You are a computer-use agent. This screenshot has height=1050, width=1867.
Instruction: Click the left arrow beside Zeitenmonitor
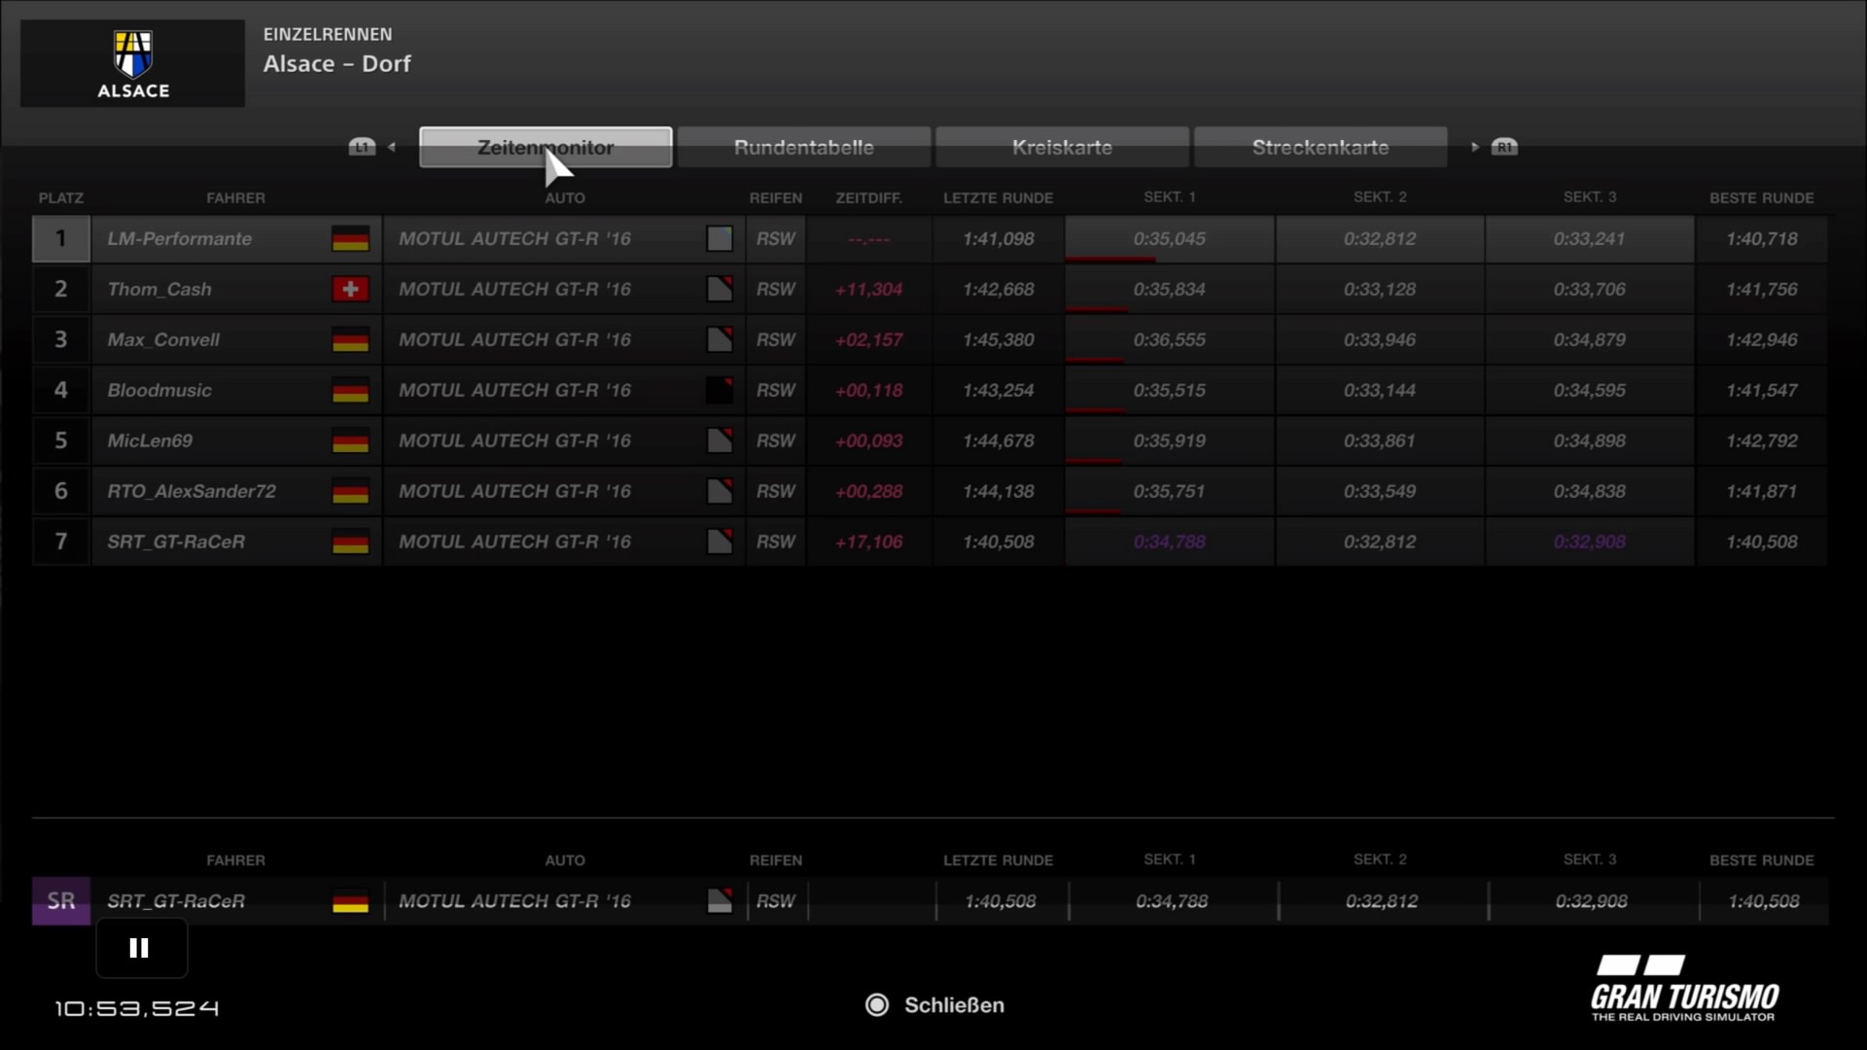pyautogui.click(x=392, y=148)
